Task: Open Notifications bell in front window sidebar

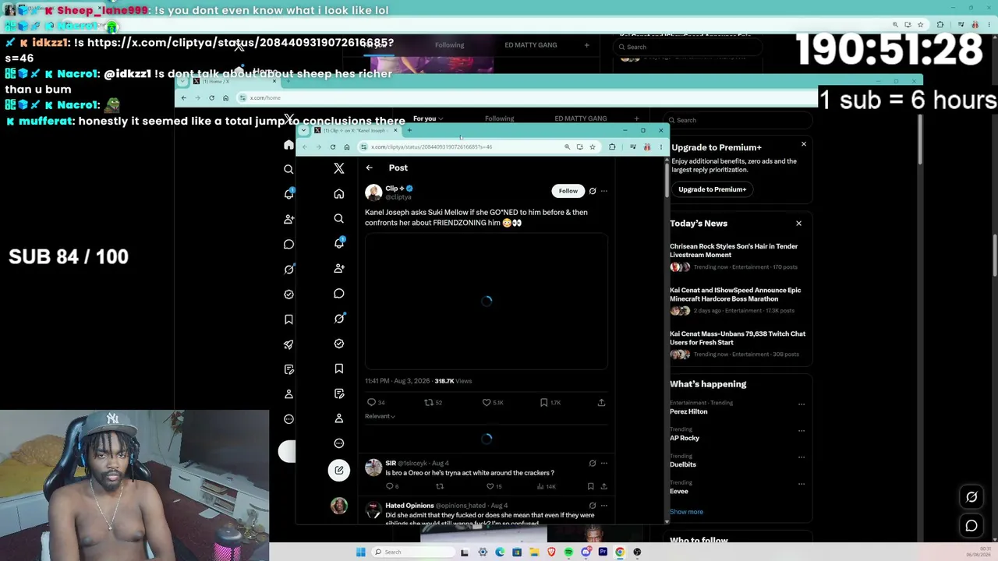Action: point(338,244)
